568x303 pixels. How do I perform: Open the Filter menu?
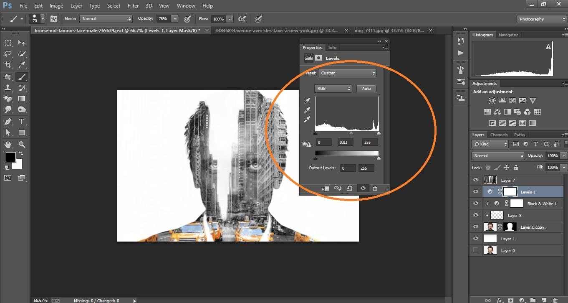click(133, 5)
